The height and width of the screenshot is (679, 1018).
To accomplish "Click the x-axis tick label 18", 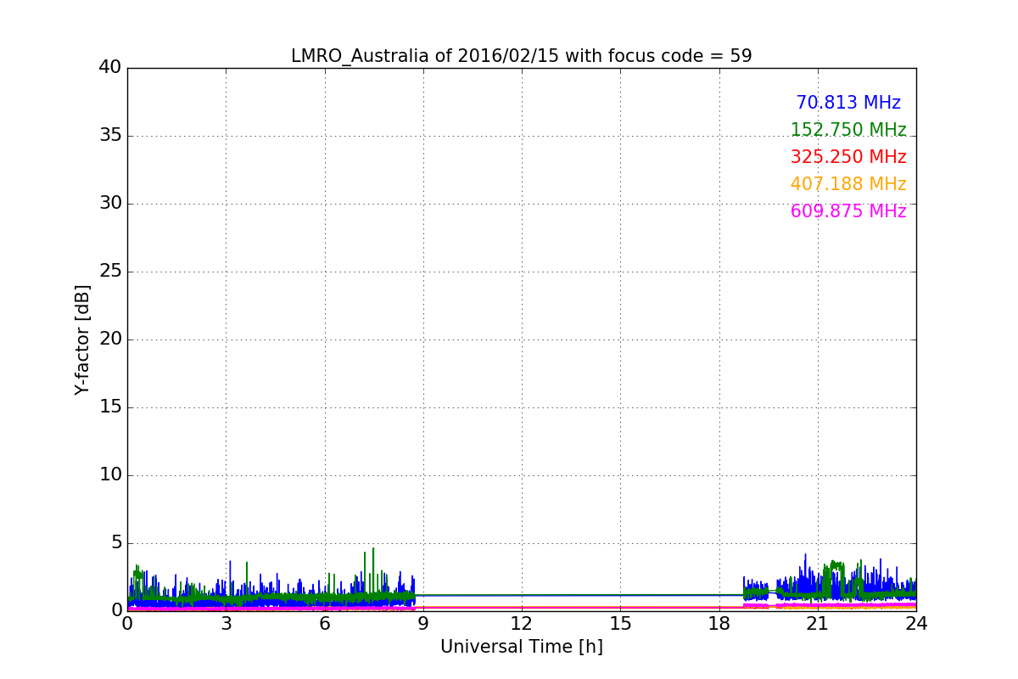I will (x=719, y=624).
